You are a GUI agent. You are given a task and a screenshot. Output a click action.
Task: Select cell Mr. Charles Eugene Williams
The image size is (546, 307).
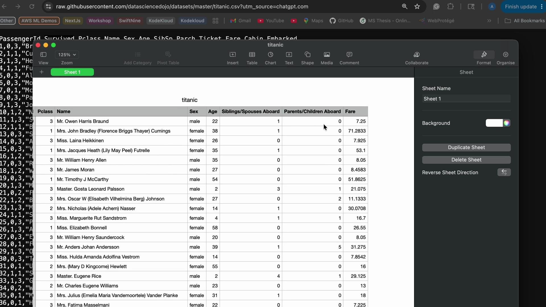point(121,286)
